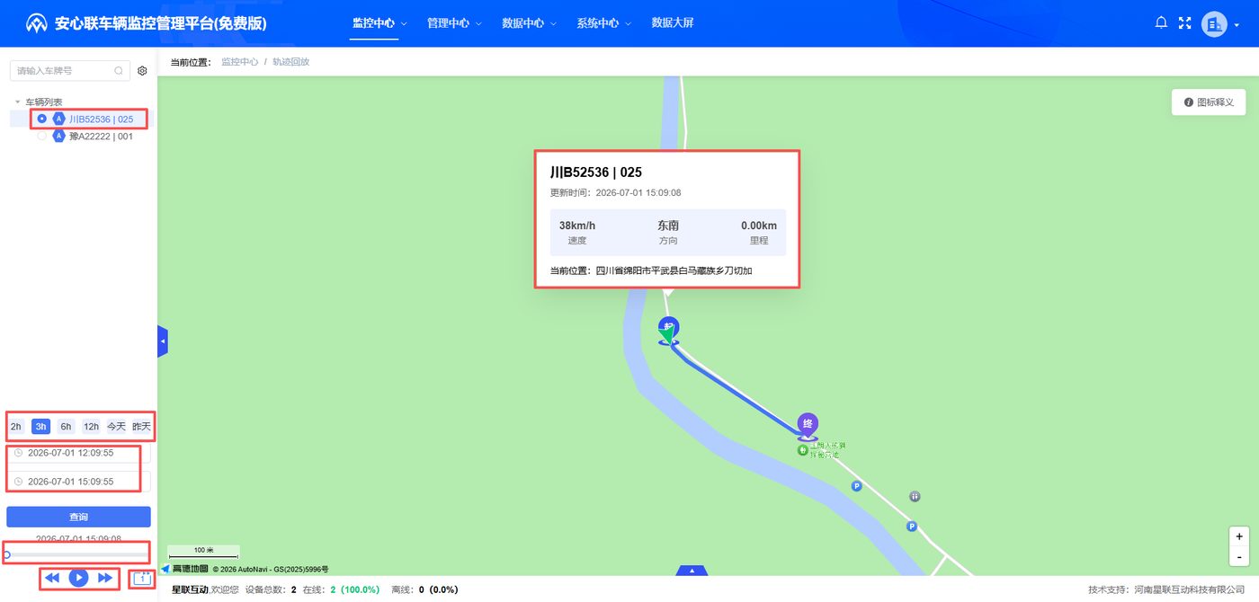Collapse the left sidebar panel handle
The width and height of the screenshot is (1259, 602).
[163, 341]
